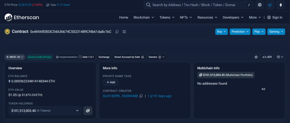290x123 pixels.
Task: Select contract address 0x469AfE803C54A36674C55231489Cf4b61da8c1bC
Action: click(x=71, y=32)
